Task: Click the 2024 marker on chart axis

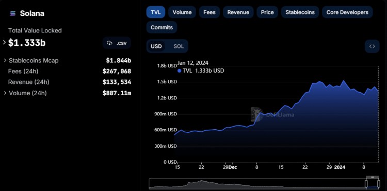Action: [x=340, y=167]
